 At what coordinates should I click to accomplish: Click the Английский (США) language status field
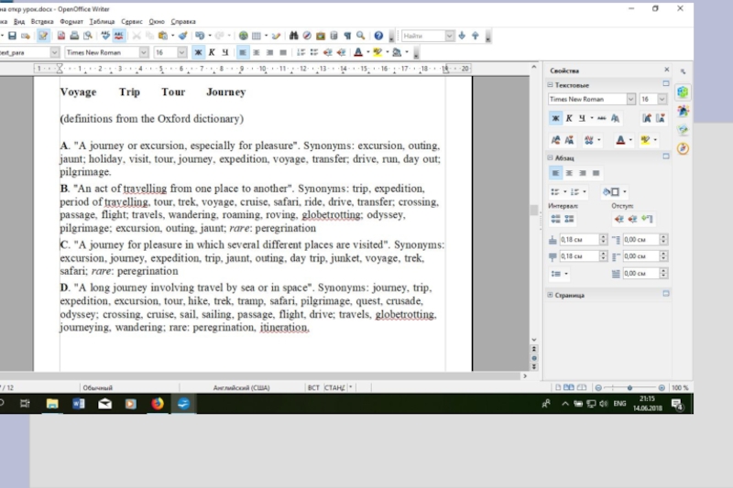click(241, 387)
